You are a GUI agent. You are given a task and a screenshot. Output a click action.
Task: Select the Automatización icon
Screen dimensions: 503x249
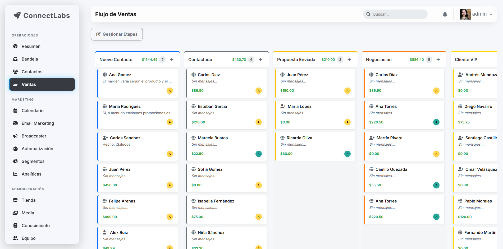(x=16, y=149)
